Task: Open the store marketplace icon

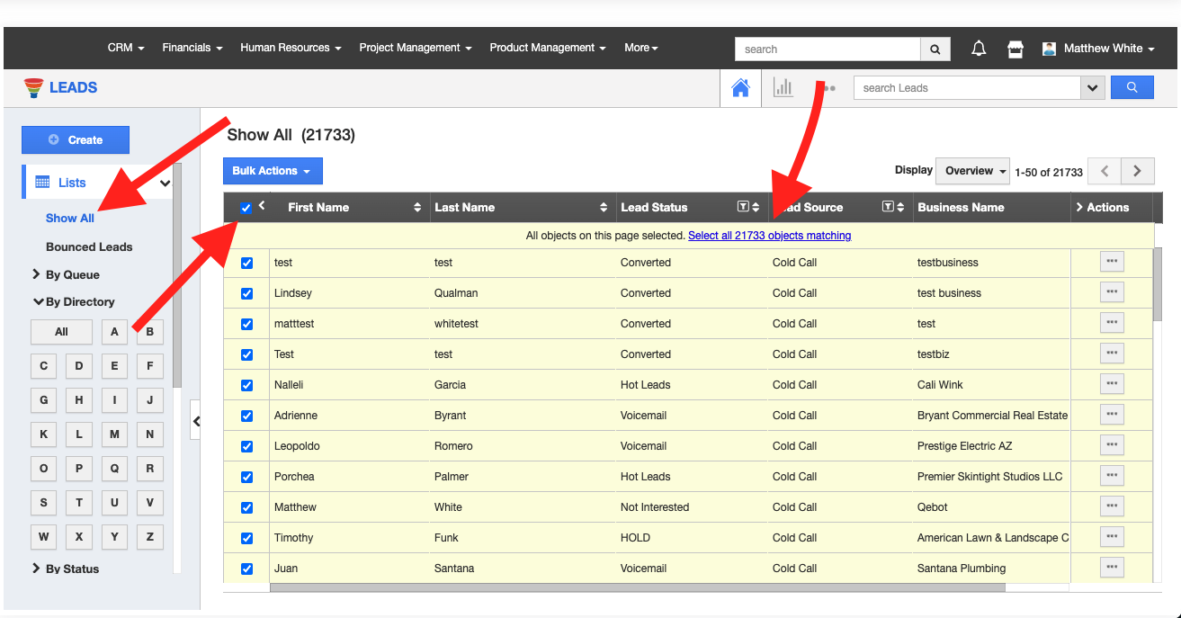Action: (x=1015, y=49)
